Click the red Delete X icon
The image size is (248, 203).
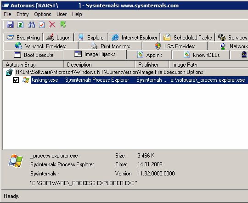(x=52, y=24)
